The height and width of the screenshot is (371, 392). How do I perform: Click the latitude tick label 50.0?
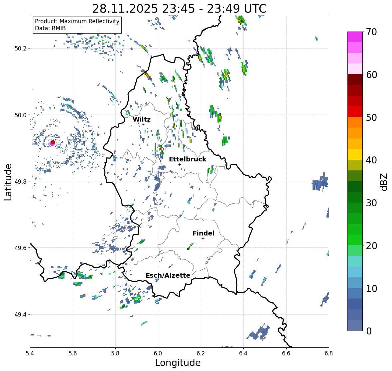[x=21, y=115]
